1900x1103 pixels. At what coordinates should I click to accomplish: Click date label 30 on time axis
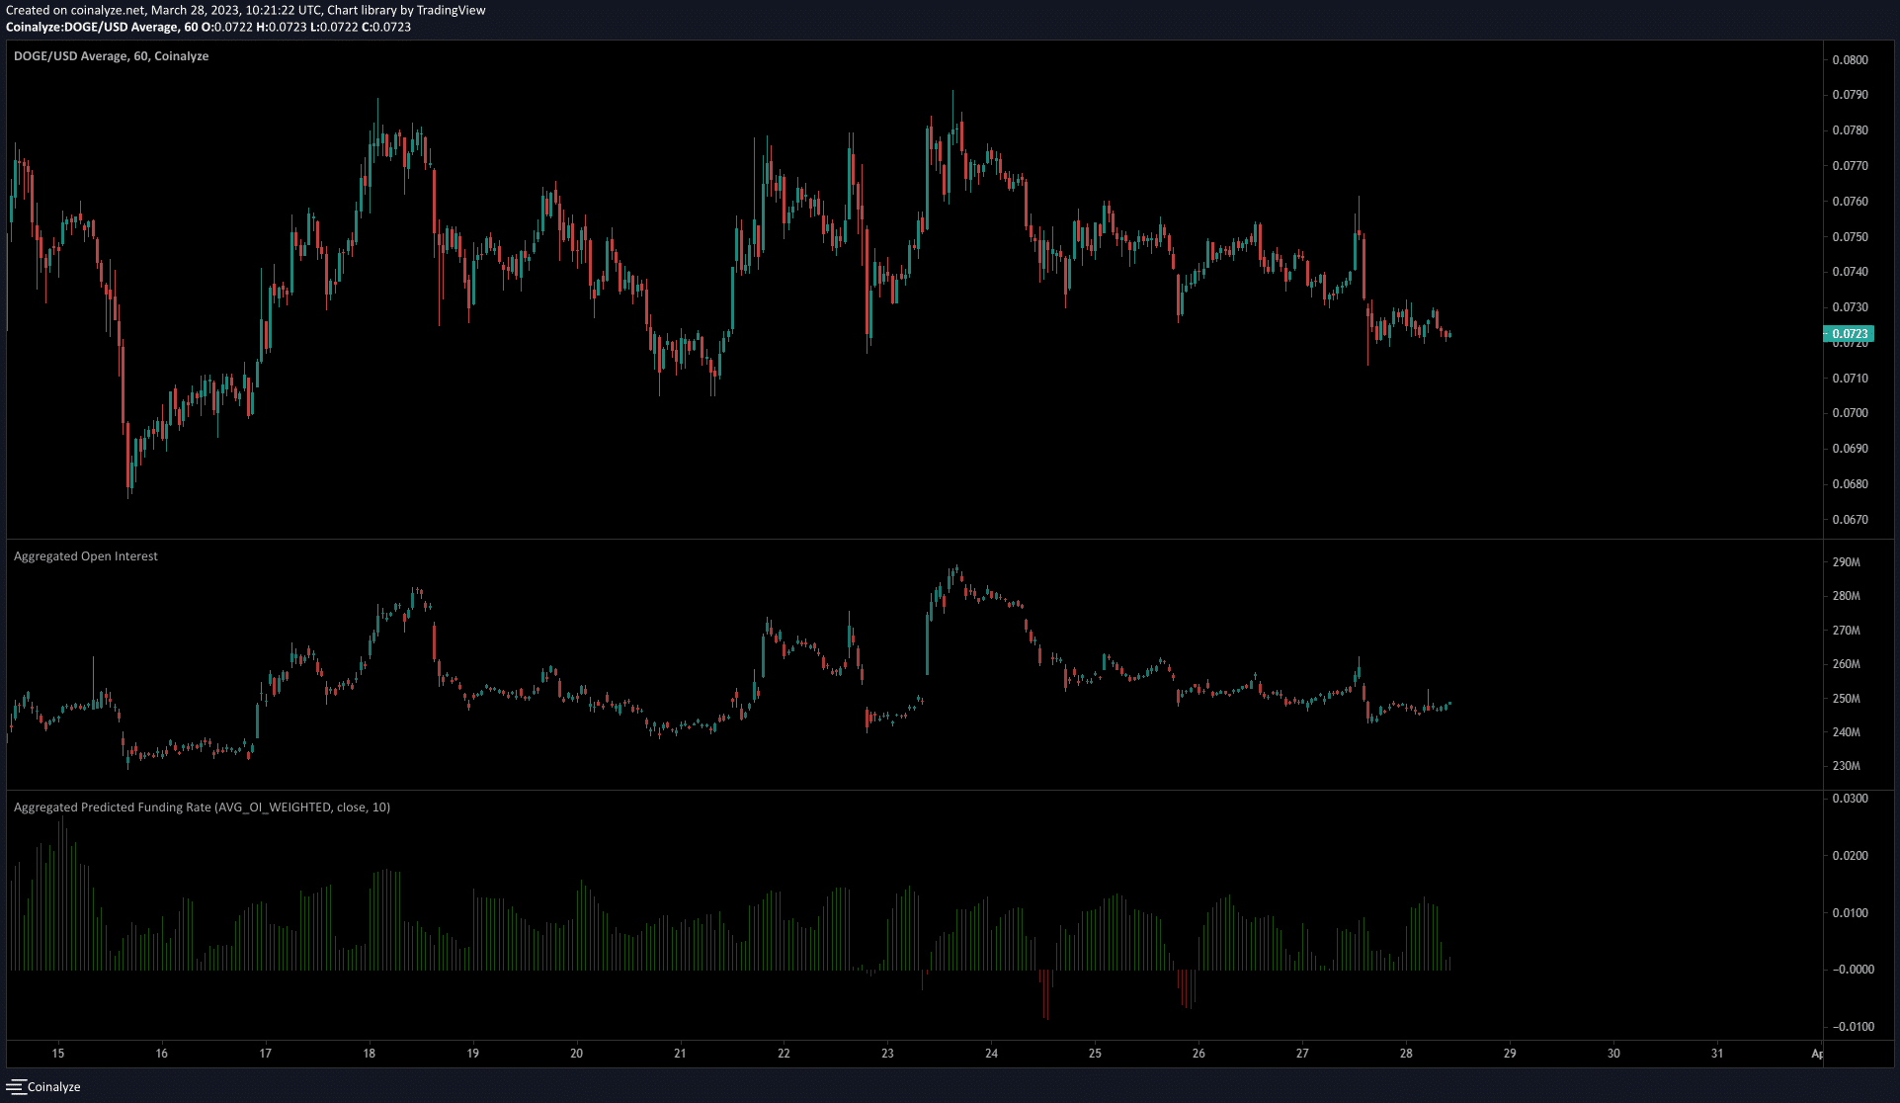pyautogui.click(x=1613, y=1054)
